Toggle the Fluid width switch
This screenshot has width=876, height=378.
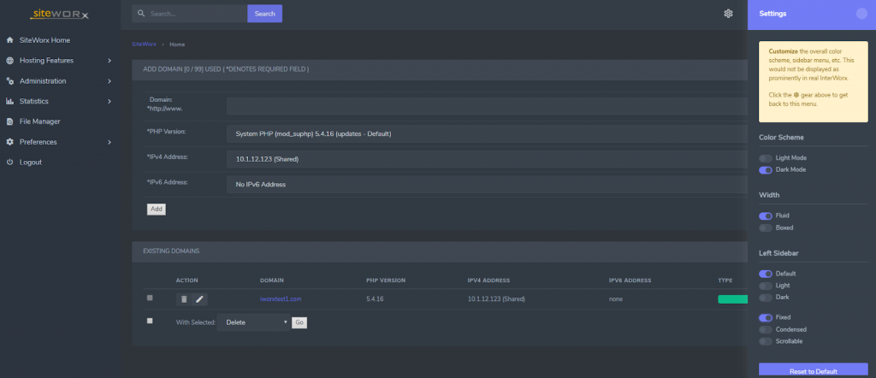(x=766, y=216)
